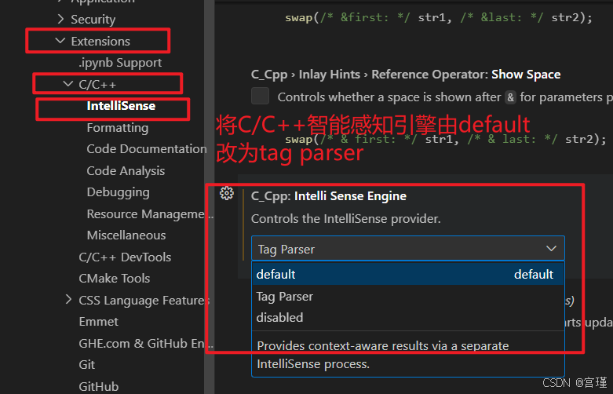Viewport: 613px width, 394px height.
Task: Enable Show Space for Reference Operator checkbox
Action: (260, 97)
